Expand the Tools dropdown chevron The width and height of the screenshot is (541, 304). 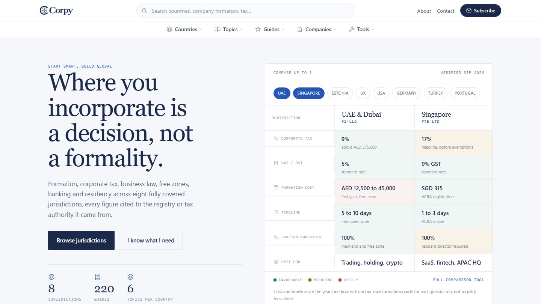[x=373, y=30]
